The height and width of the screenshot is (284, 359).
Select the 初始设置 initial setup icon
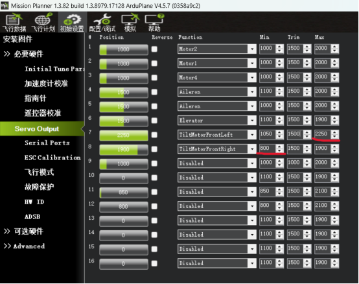(x=72, y=23)
